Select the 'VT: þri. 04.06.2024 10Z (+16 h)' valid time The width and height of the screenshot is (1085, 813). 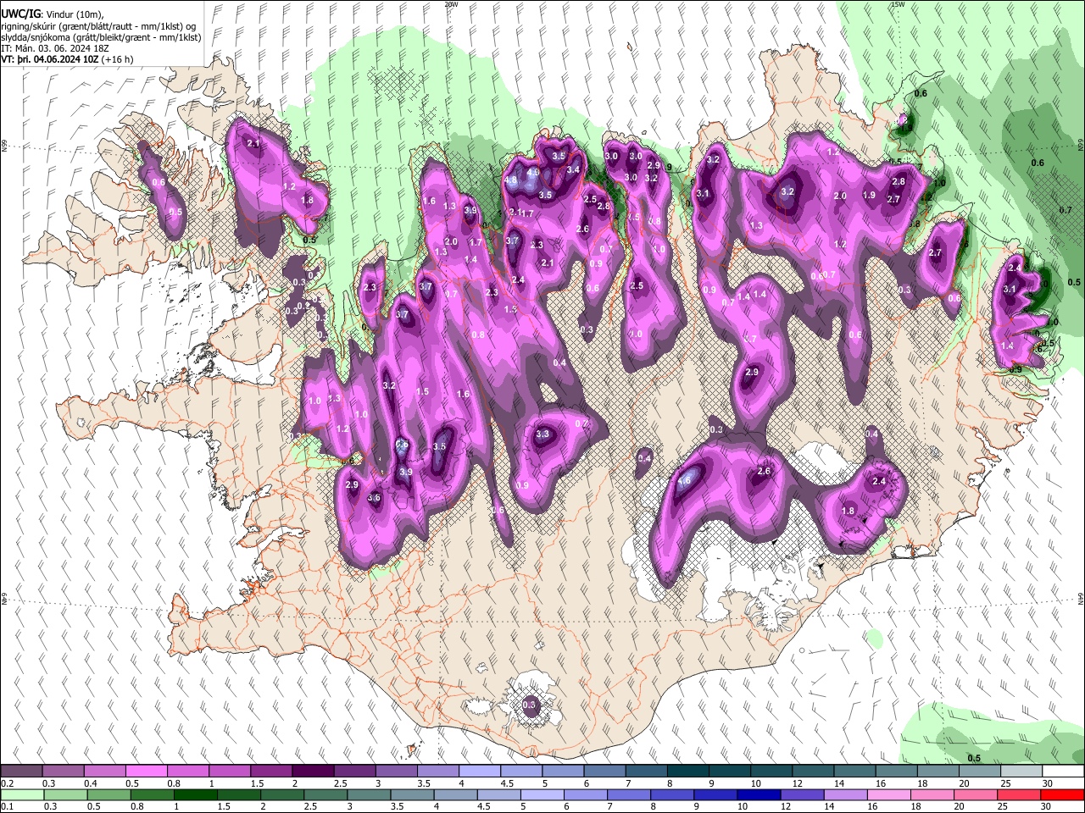coord(67,59)
